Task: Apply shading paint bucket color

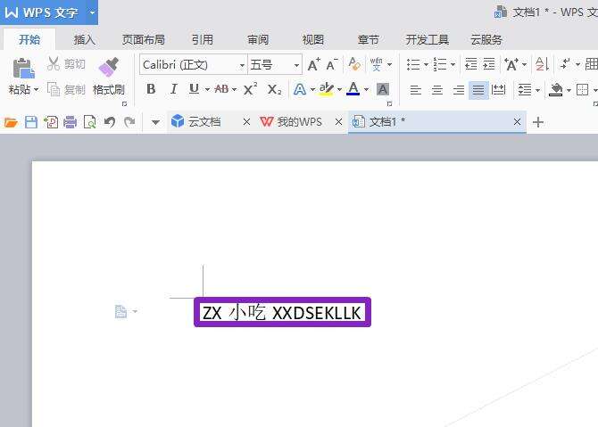Action: [556, 90]
